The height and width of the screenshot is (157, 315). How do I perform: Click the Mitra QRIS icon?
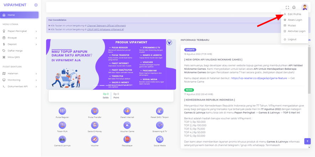point(4,57)
